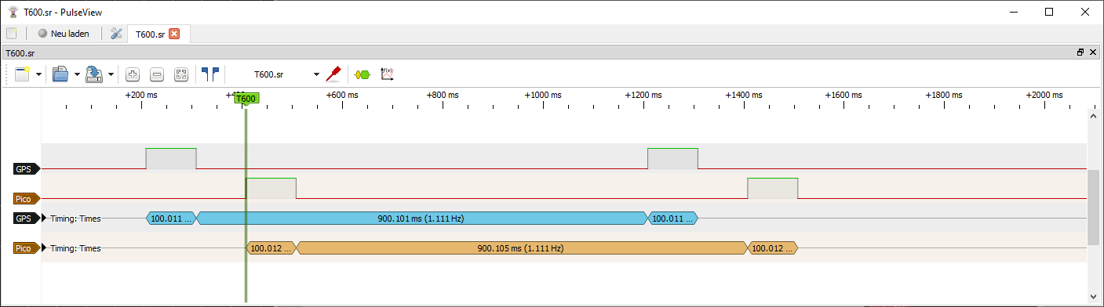The height and width of the screenshot is (307, 1104).
Task: Click the vertical scrollbar down arrow
Action: [1094, 296]
